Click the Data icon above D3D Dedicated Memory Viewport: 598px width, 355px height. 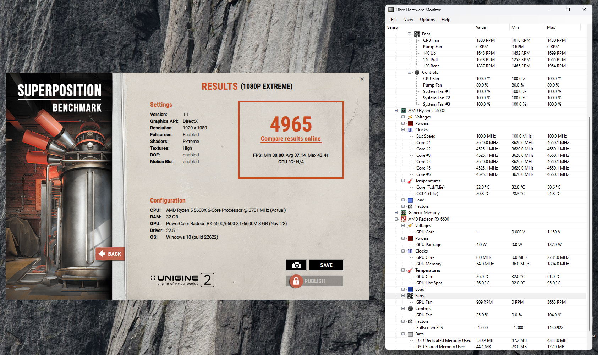click(x=410, y=334)
